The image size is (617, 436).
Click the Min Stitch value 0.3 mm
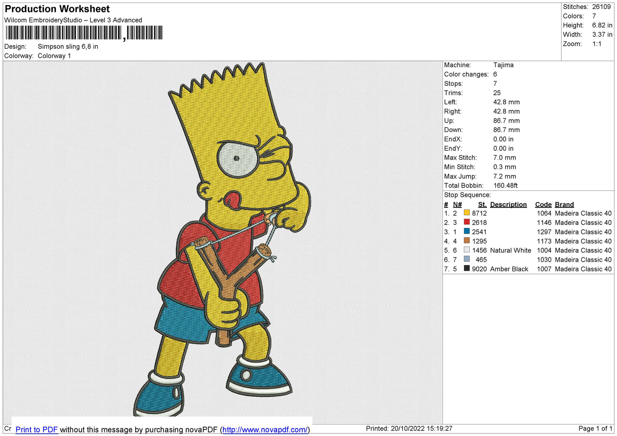pos(505,167)
